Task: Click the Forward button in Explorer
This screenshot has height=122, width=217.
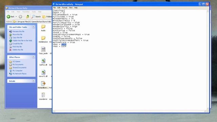Action: [x=20, y=17]
